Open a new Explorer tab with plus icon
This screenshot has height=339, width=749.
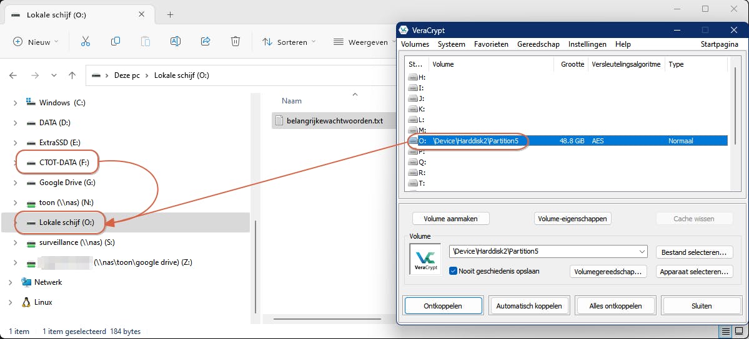pos(170,14)
